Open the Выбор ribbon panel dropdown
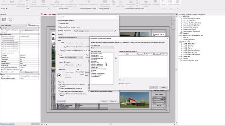This screenshot has height=126, width=225. (x=4, y=9)
